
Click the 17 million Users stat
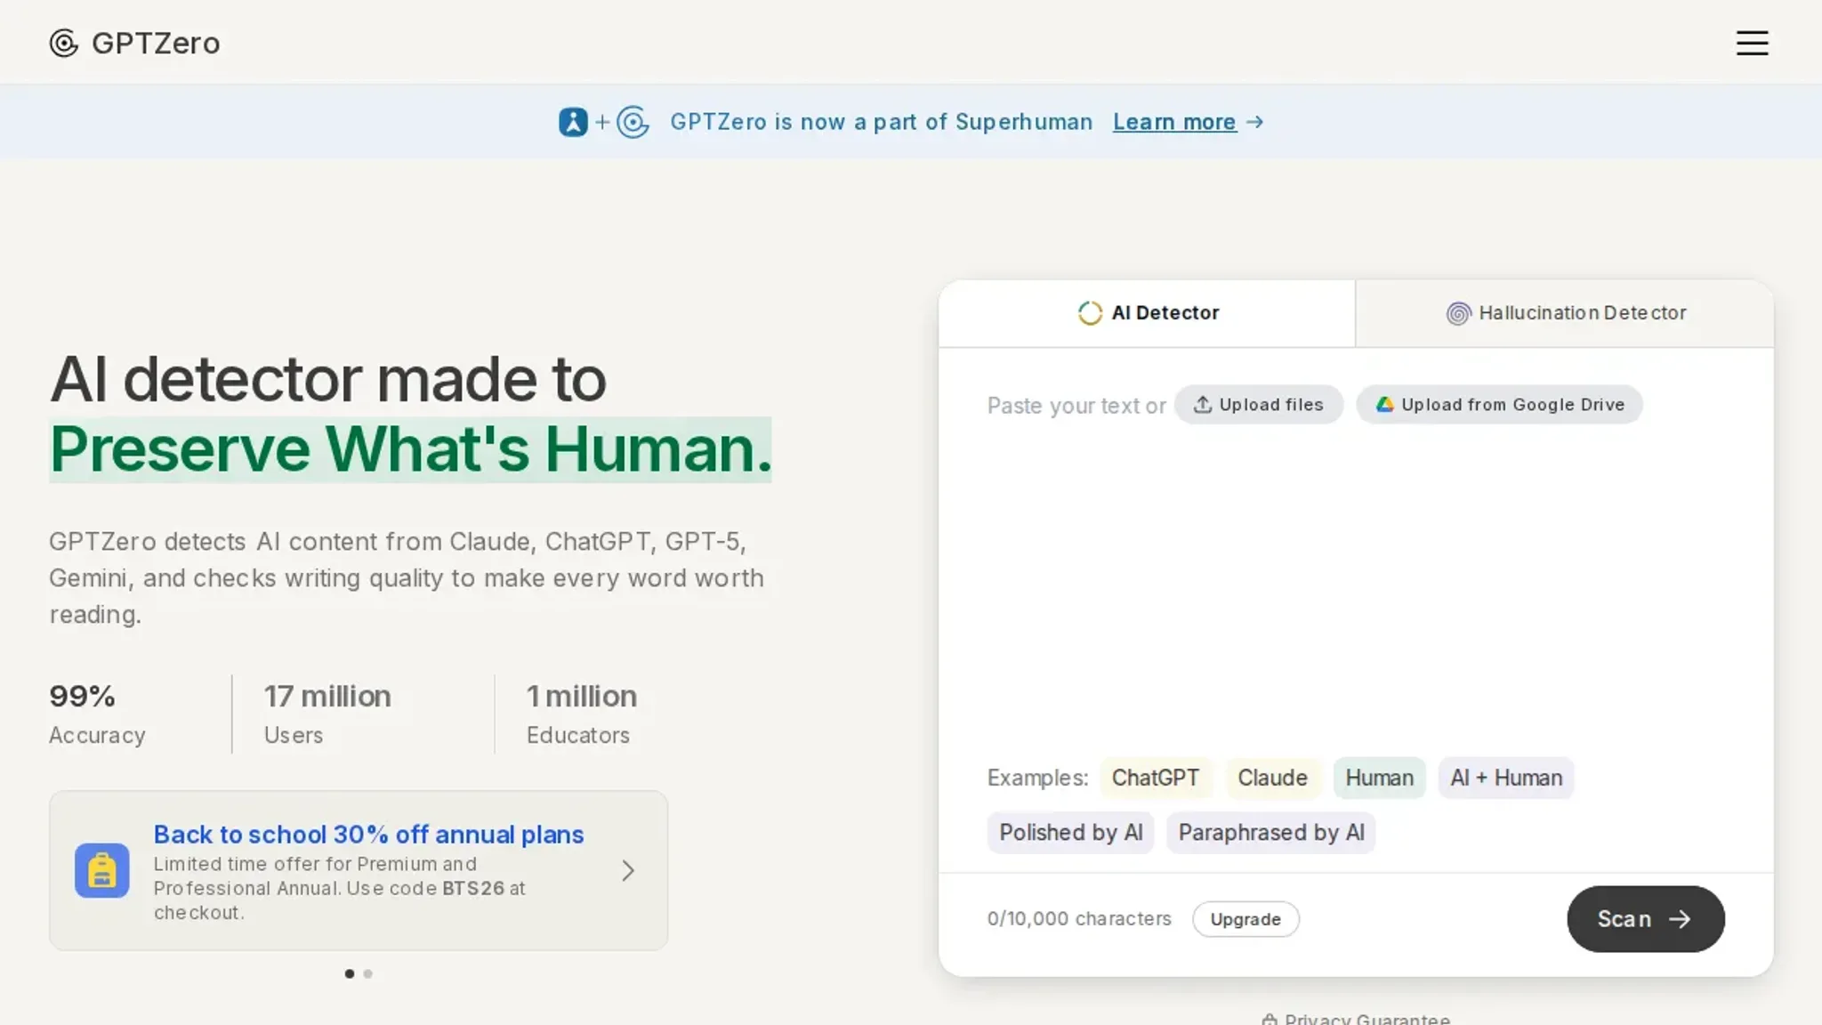pos(327,714)
